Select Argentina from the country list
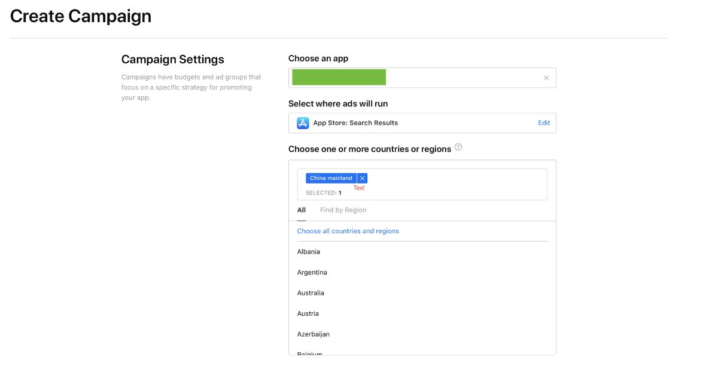The image size is (718, 375). tap(312, 272)
